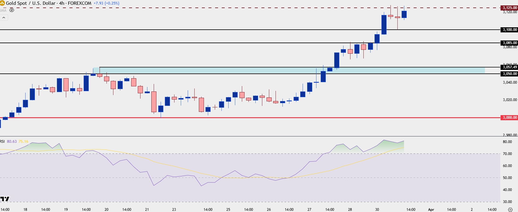This screenshot has width=518, height=212.
Task: Click the RSI axis 40.00 label
Action: [x=507, y=190]
